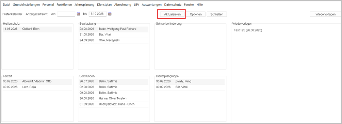Open calendar picker next to 'bis' date
The height and width of the screenshot is (124, 342).
pyautogui.click(x=110, y=14)
